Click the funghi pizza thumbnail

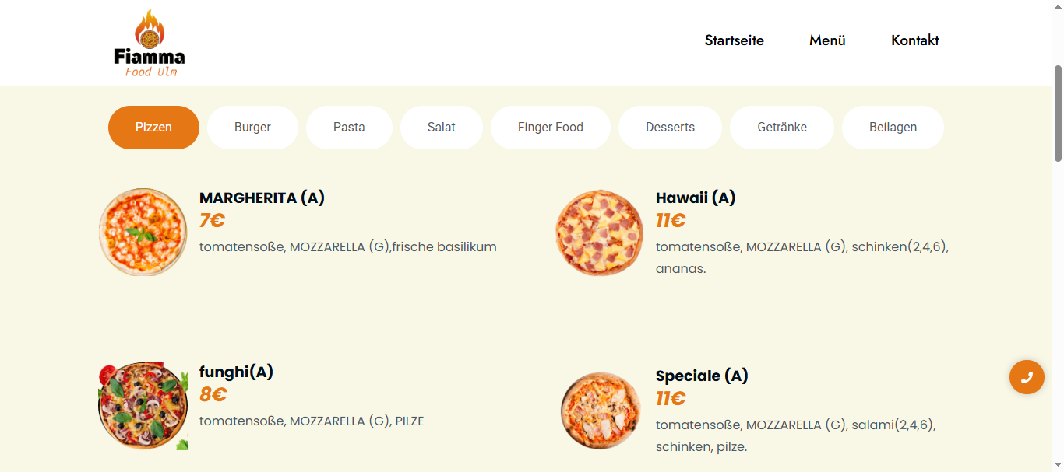143,405
